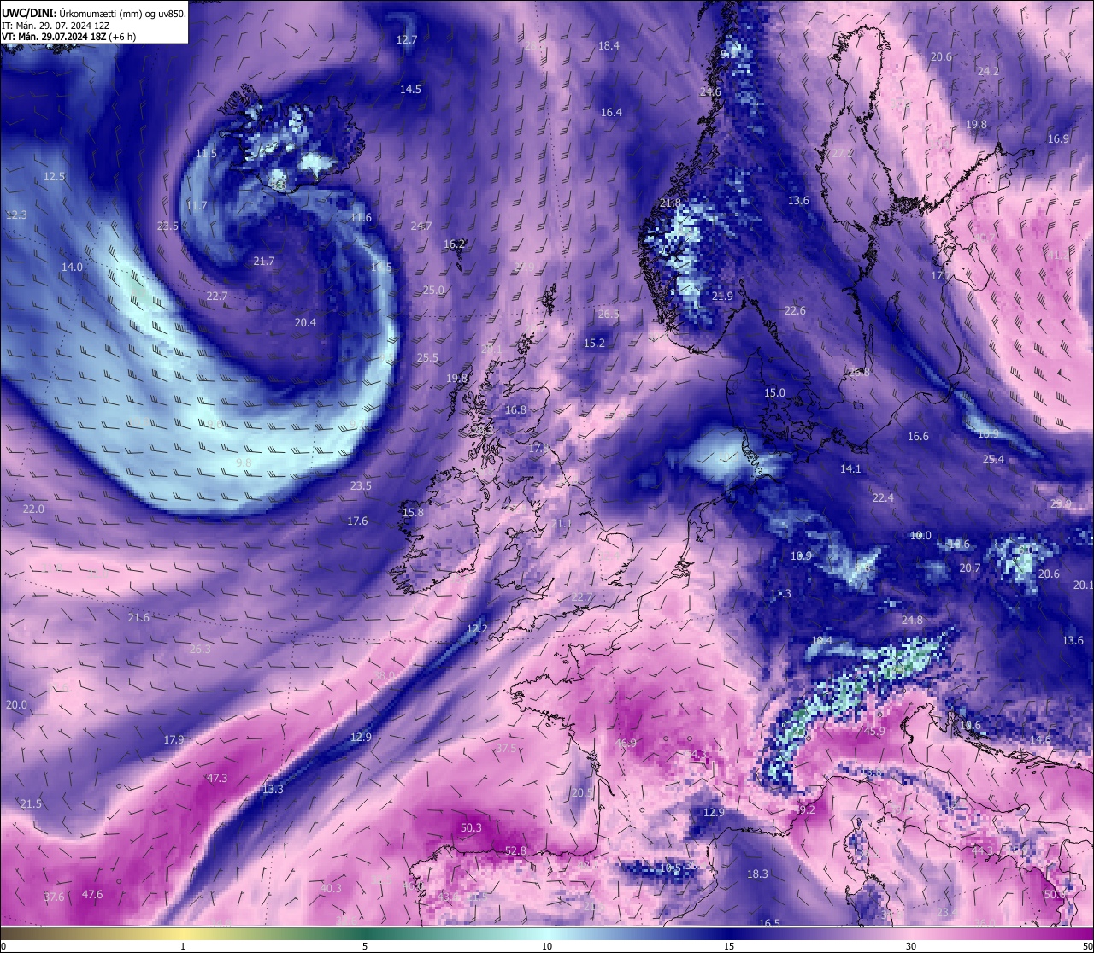Select the 50.3 value over the ocean
This screenshot has height=953, width=1094.
(x=471, y=827)
